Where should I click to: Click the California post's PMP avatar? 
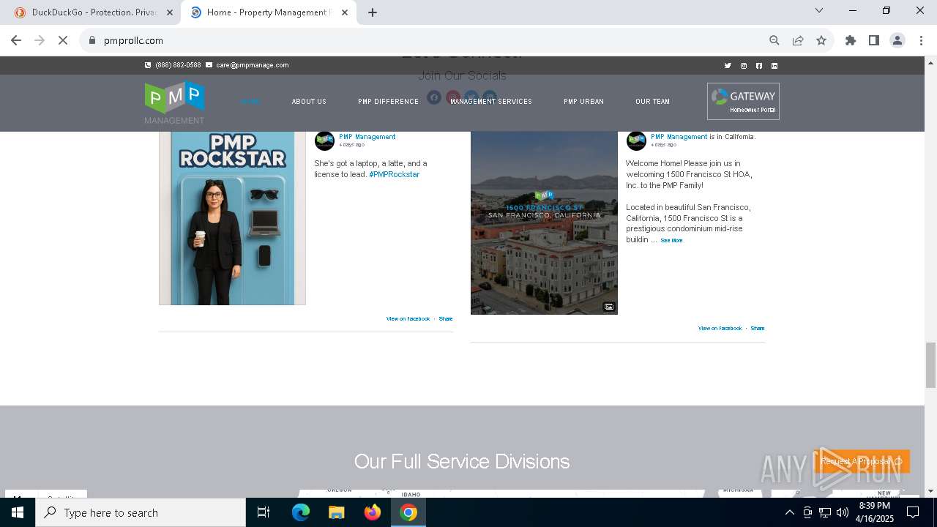coord(636,141)
